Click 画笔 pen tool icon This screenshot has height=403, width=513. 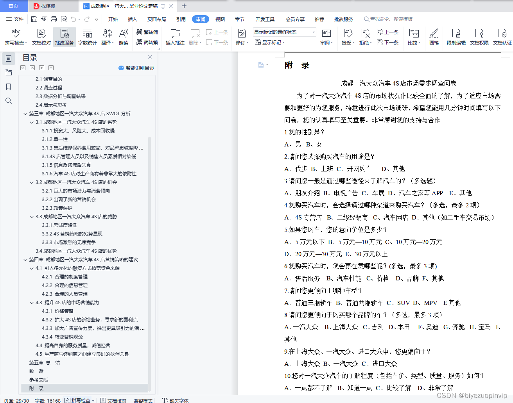click(434, 37)
